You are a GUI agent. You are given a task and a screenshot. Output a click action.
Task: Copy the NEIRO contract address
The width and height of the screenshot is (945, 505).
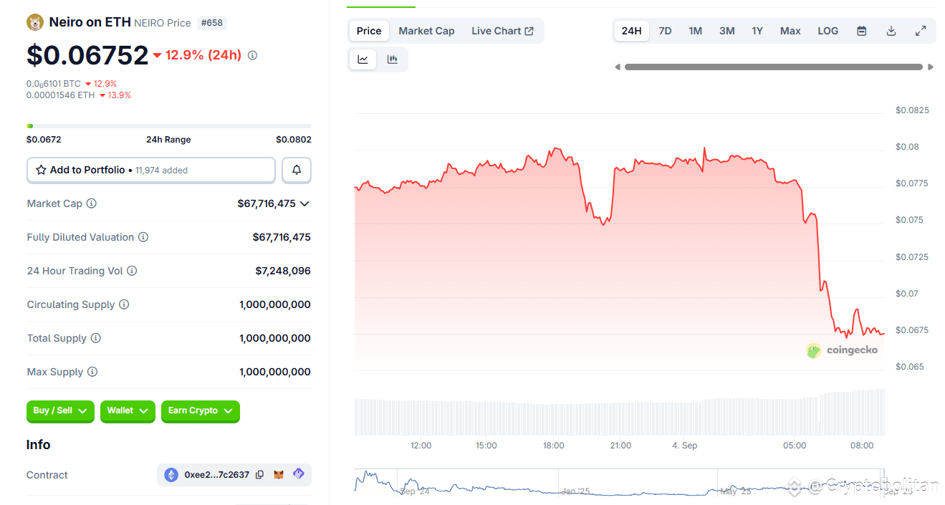pyautogui.click(x=259, y=474)
